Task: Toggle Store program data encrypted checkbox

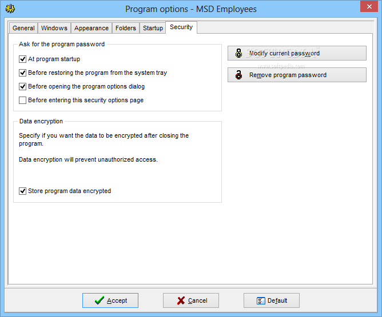Action: (23, 191)
